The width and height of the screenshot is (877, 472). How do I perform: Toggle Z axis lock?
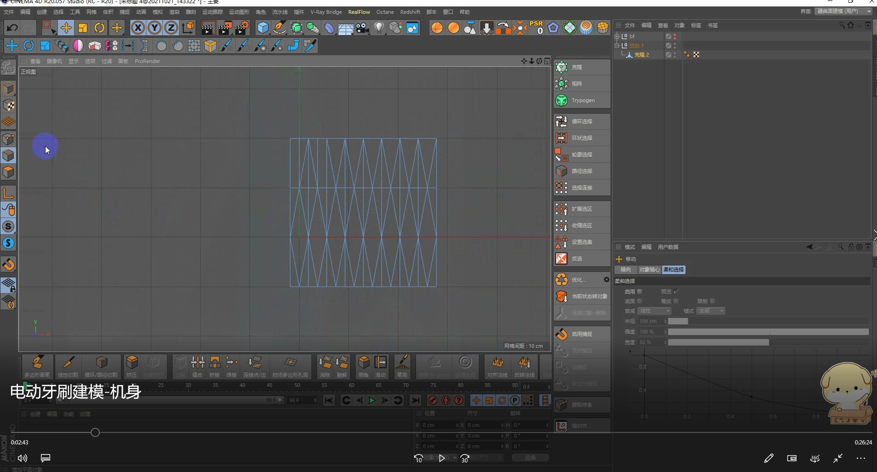(x=171, y=28)
